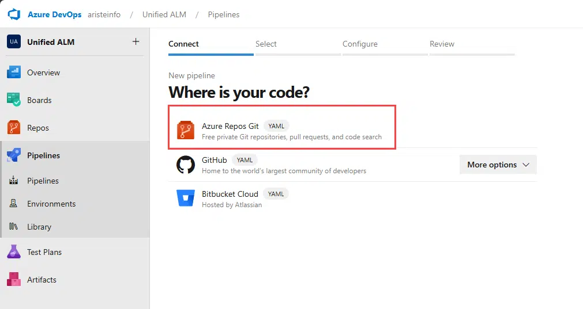Select the Configure step tab
This screenshot has width=583, height=309.
pos(385,47)
